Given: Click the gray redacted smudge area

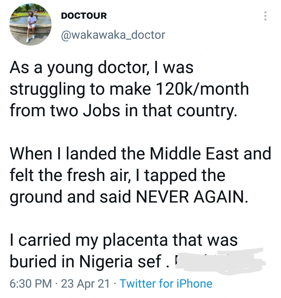Looking at the screenshot, I should tap(220, 261).
